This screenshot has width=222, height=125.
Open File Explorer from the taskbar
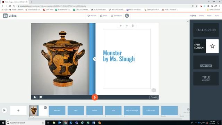[x=54, y=123]
